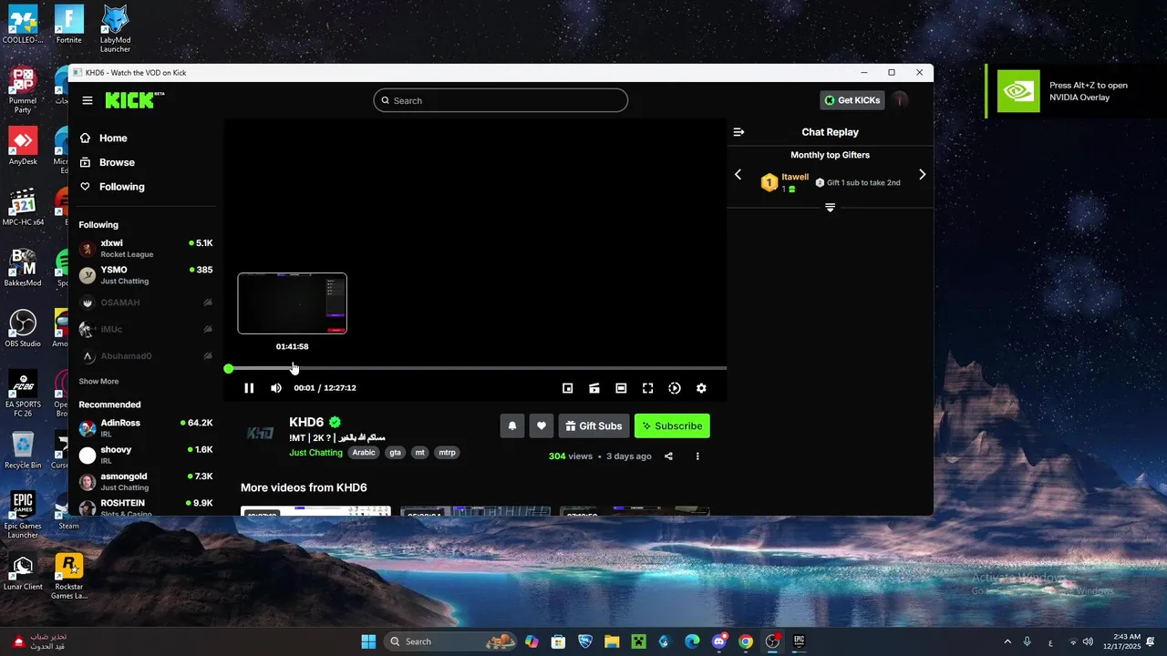Image resolution: width=1167 pixels, height=656 pixels.
Task: Open OSAMAH offline channel
Action: coord(146,302)
